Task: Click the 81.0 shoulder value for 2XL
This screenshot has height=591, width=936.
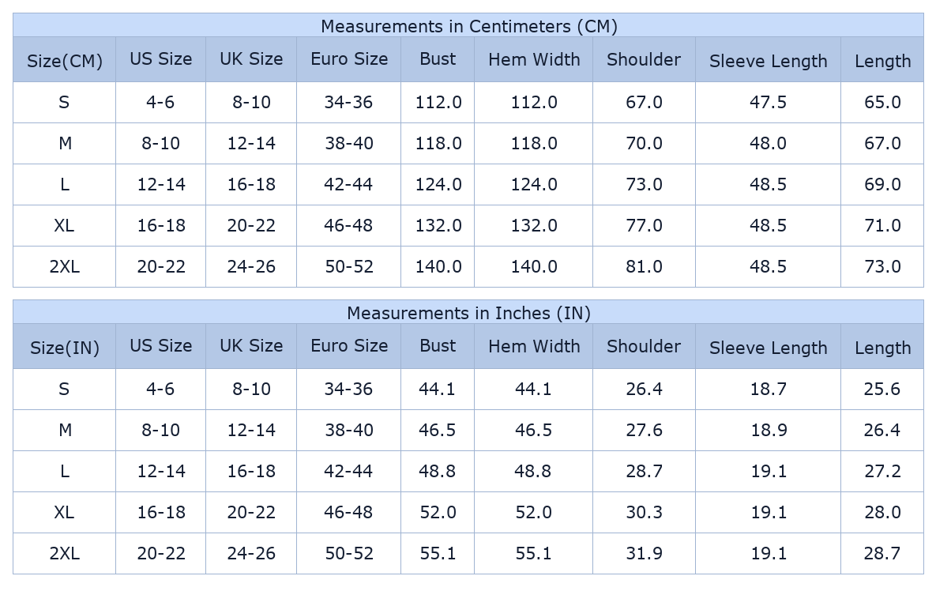Action: pos(644,266)
